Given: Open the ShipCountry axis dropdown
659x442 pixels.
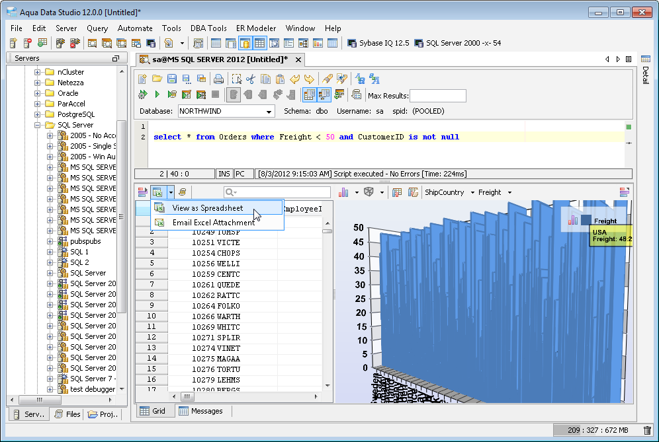Looking at the screenshot, I should coord(472,193).
